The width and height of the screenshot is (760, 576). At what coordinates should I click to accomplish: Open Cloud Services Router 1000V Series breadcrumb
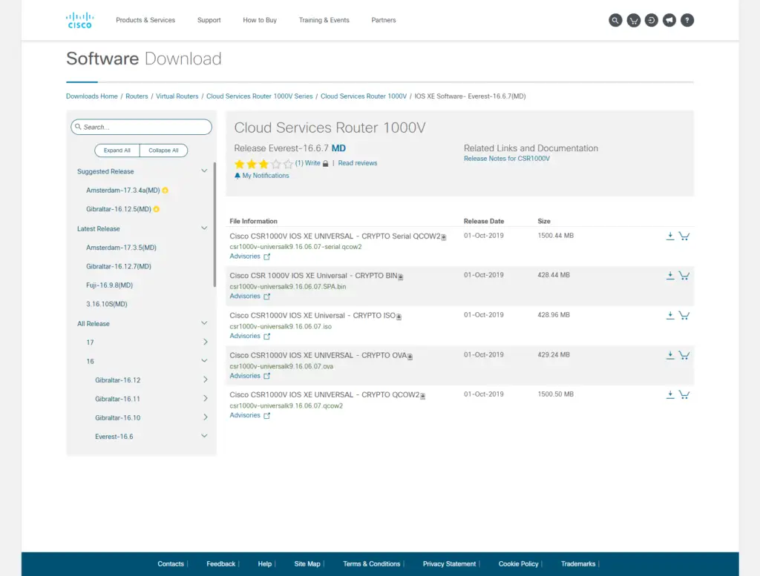coord(259,96)
